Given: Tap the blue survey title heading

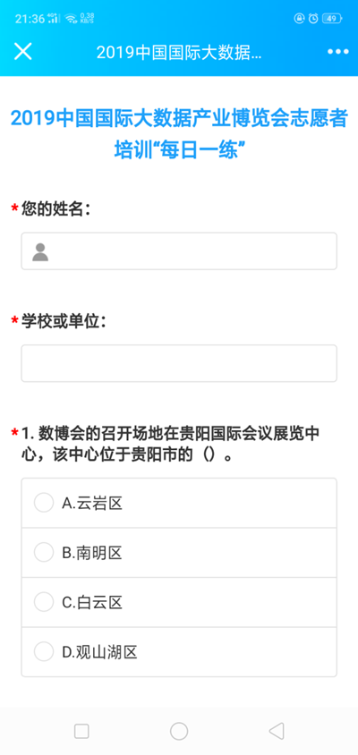Looking at the screenshot, I should pos(179,134).
